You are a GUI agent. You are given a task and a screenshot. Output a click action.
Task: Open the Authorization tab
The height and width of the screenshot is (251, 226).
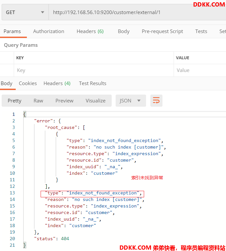pos(49,31)
